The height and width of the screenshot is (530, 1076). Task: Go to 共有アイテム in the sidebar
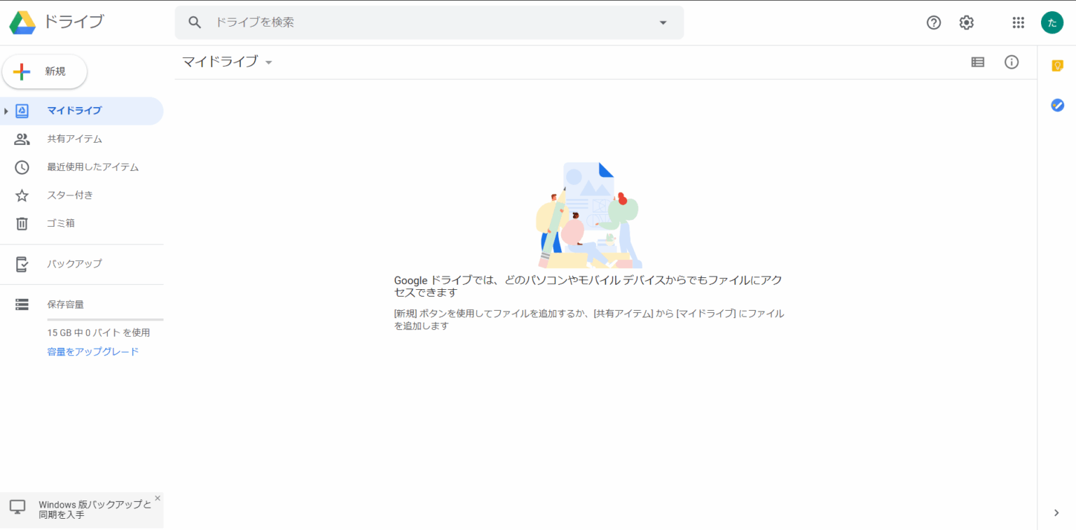click(x=74, y=139)
